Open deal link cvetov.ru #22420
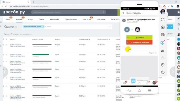 point(16,78)
